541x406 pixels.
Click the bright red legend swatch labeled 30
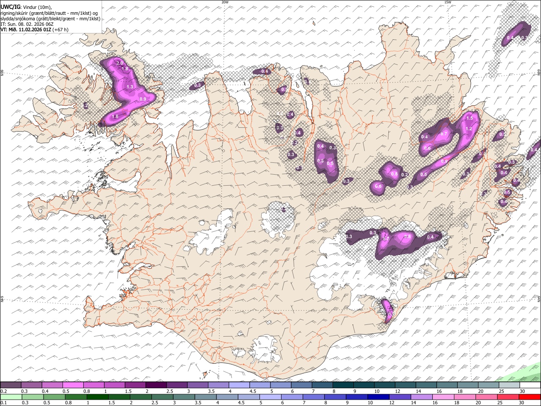(530, 397)
